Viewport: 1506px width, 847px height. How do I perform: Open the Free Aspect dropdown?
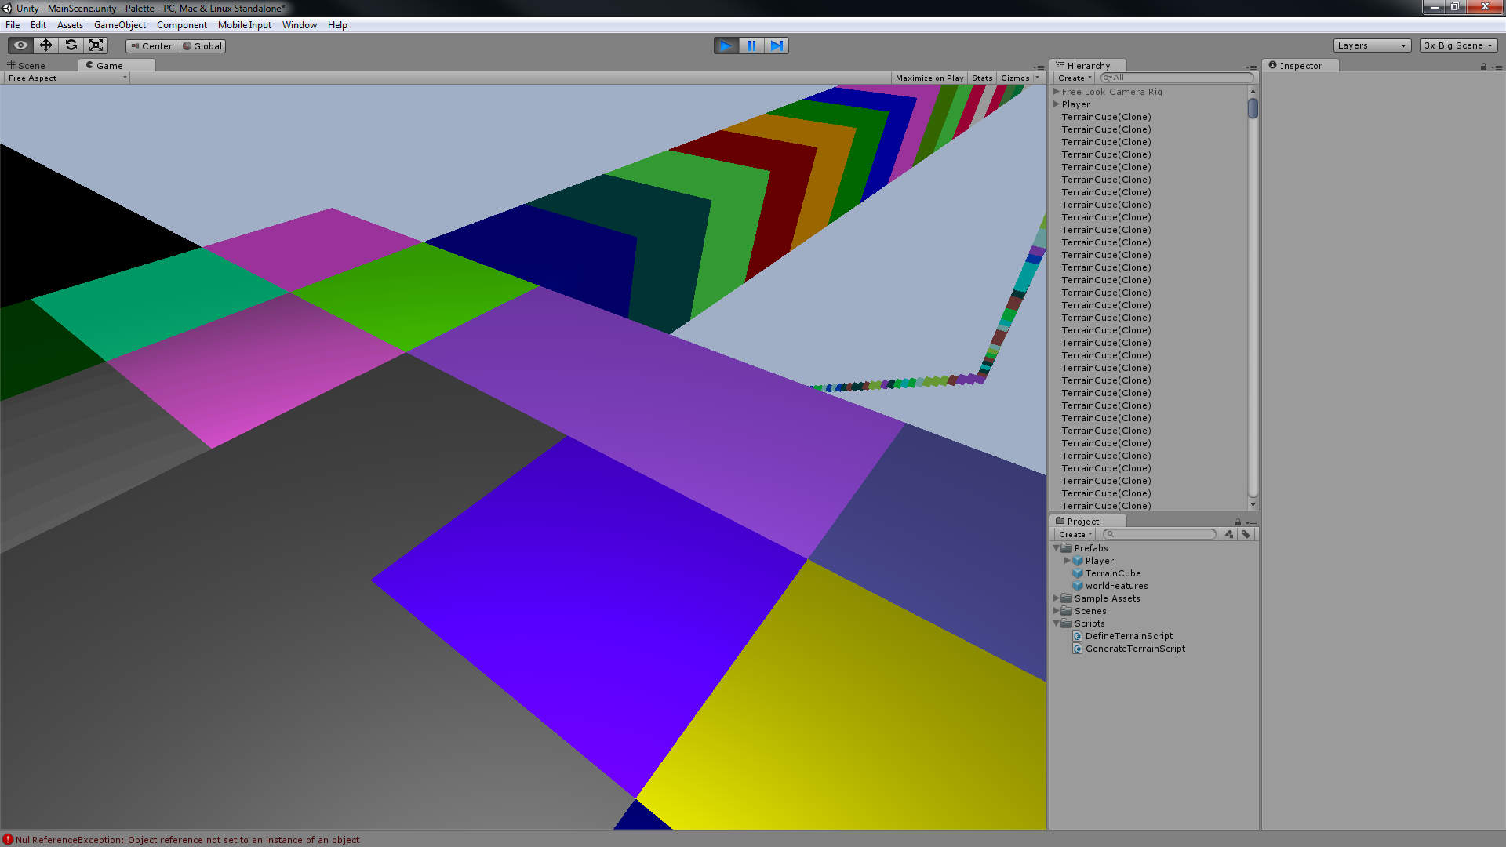67,78
